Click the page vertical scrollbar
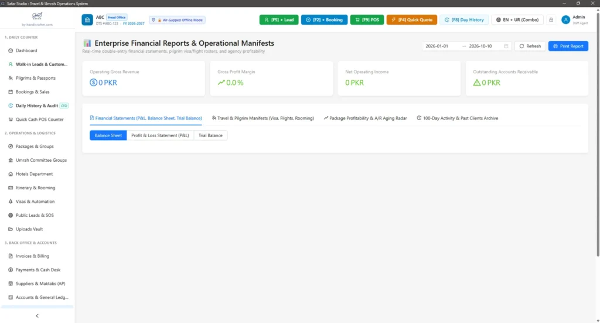Screen dimensions: 600x323 (x=598, y=134)
